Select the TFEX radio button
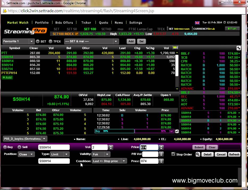The image size is (248, 190). [x=51, y=41]
